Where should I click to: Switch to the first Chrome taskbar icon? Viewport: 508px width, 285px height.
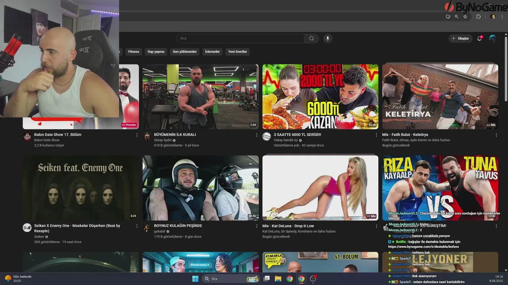click(x=290, y=279)
